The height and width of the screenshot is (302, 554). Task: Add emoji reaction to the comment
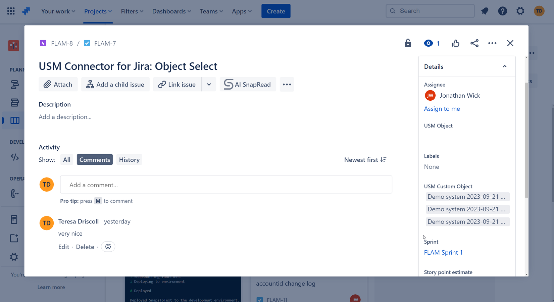pyautogui.click(x=108, y=247)
